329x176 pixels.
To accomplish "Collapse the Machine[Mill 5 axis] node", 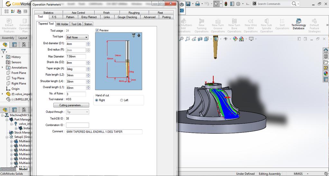I will 2,115.
